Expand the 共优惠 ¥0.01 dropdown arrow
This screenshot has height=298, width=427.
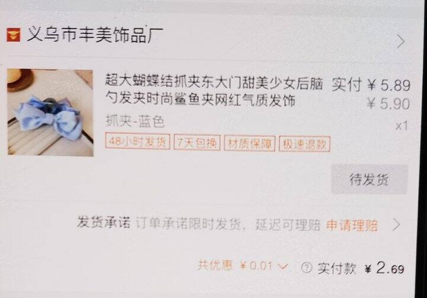pyautogui.click(x=283, y=266)
